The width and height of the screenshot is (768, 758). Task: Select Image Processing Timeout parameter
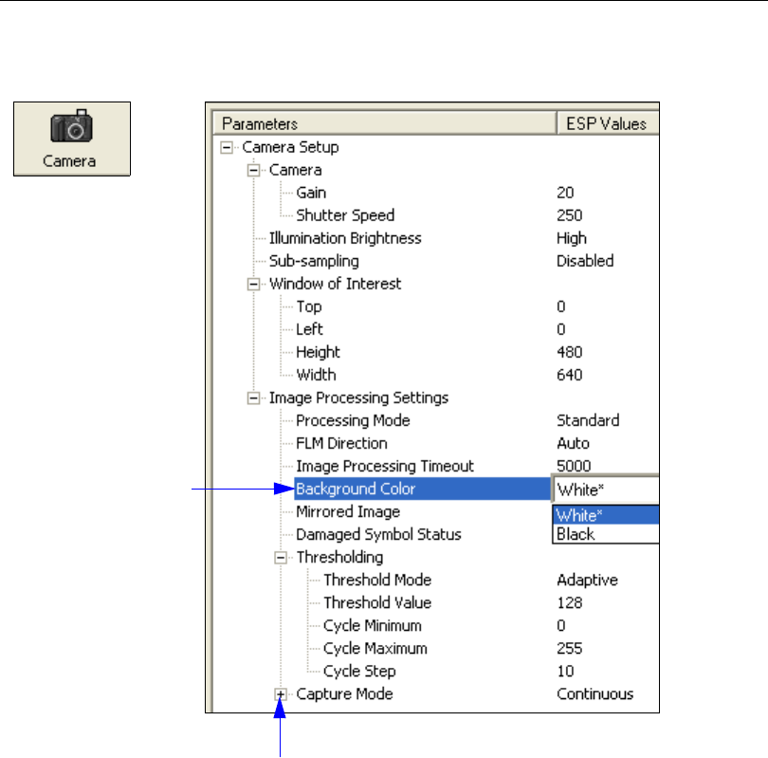tap(385, 466)
